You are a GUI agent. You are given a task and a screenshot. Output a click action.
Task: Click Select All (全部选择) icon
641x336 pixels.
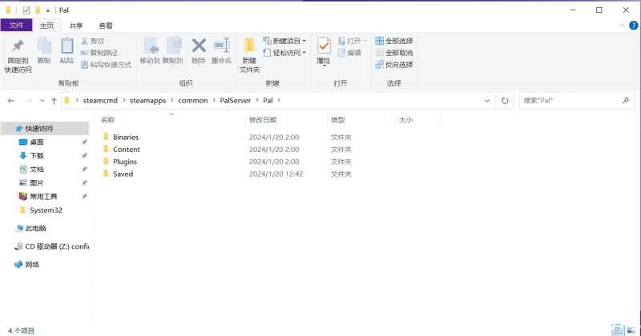(x=379, y=41)
